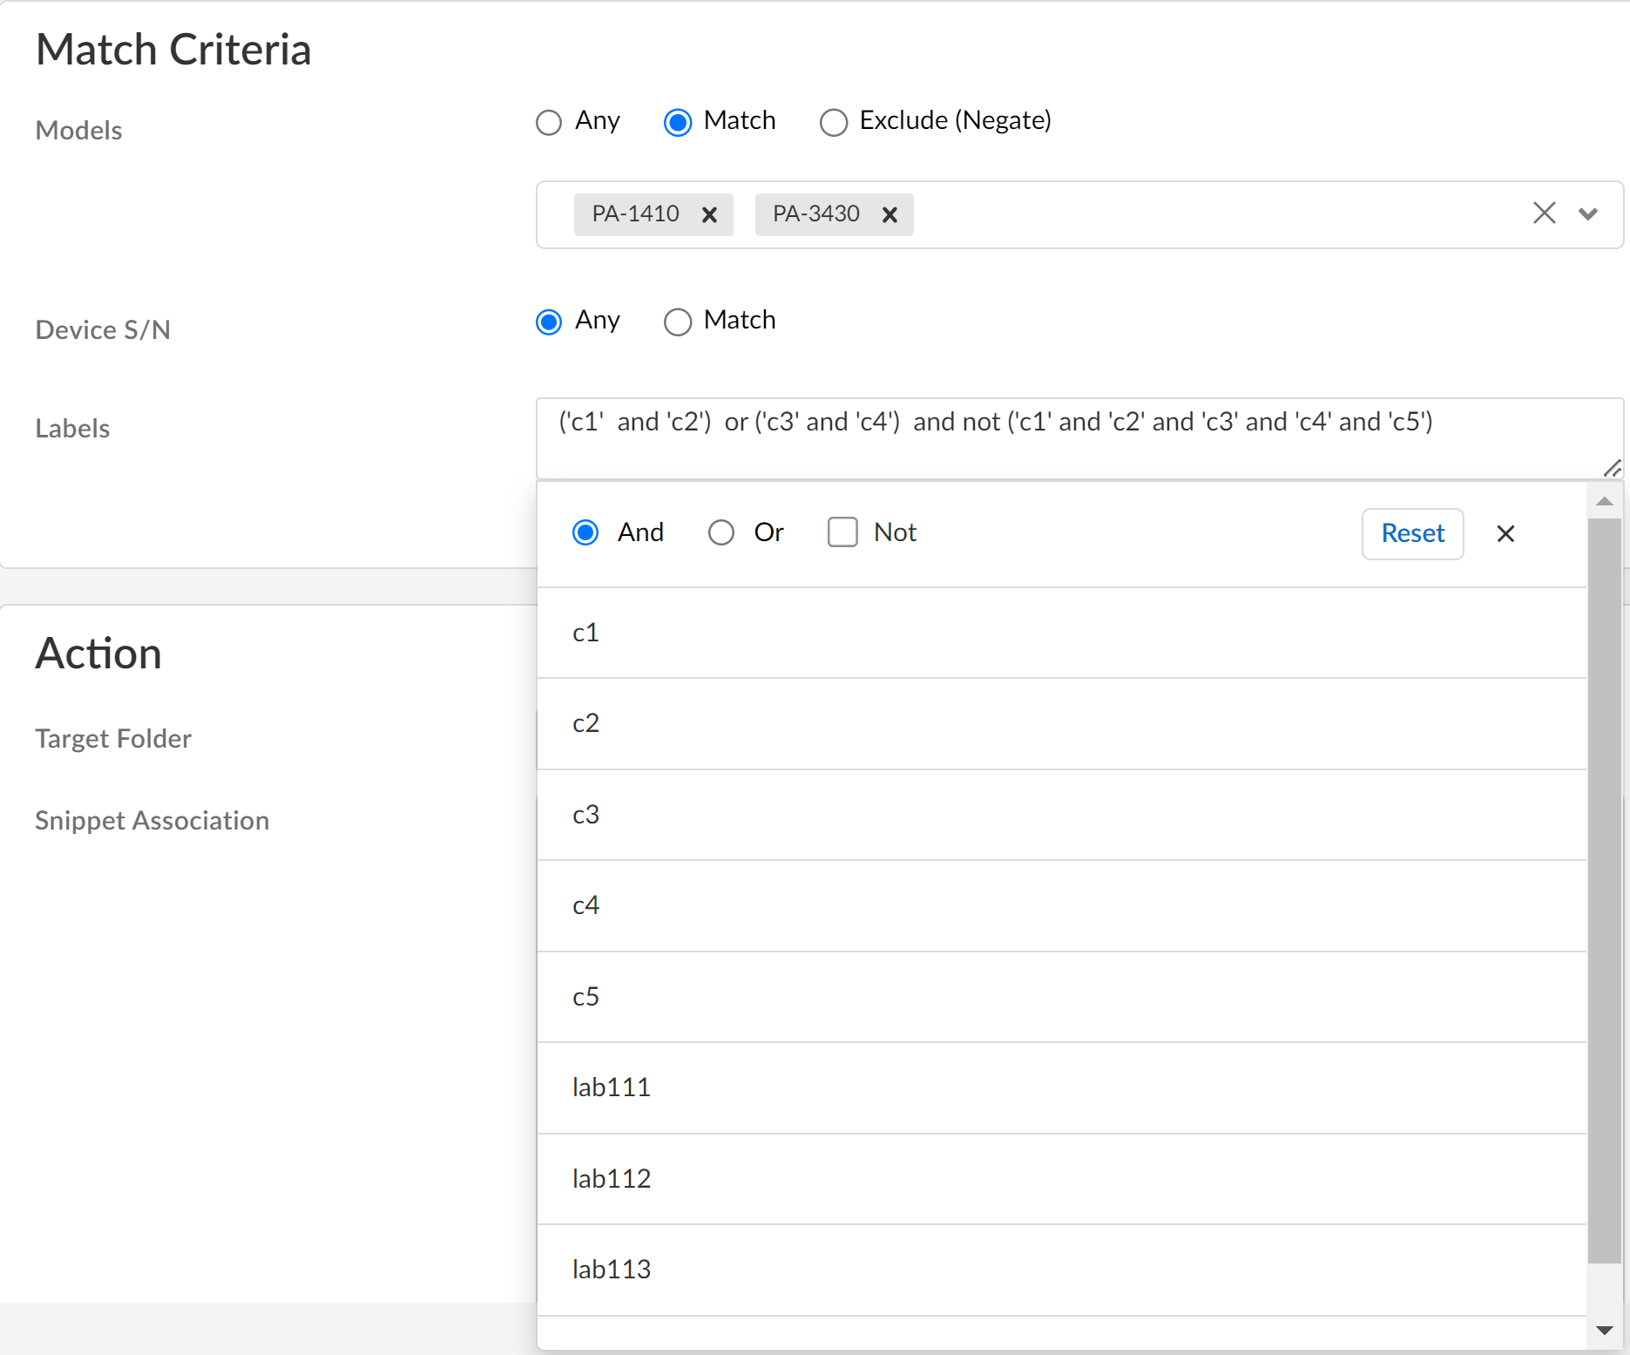Click the Labels textarea resize handle
Screen dimensions: 1630x1355
pyautogui.click(x=1613, y=469)
